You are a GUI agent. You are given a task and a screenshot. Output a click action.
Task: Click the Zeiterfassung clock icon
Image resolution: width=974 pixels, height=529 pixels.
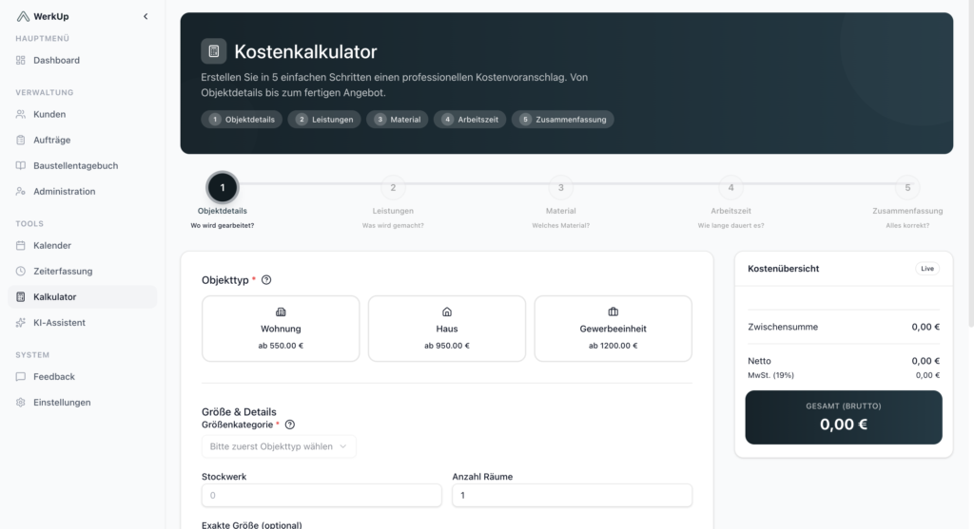22,271
